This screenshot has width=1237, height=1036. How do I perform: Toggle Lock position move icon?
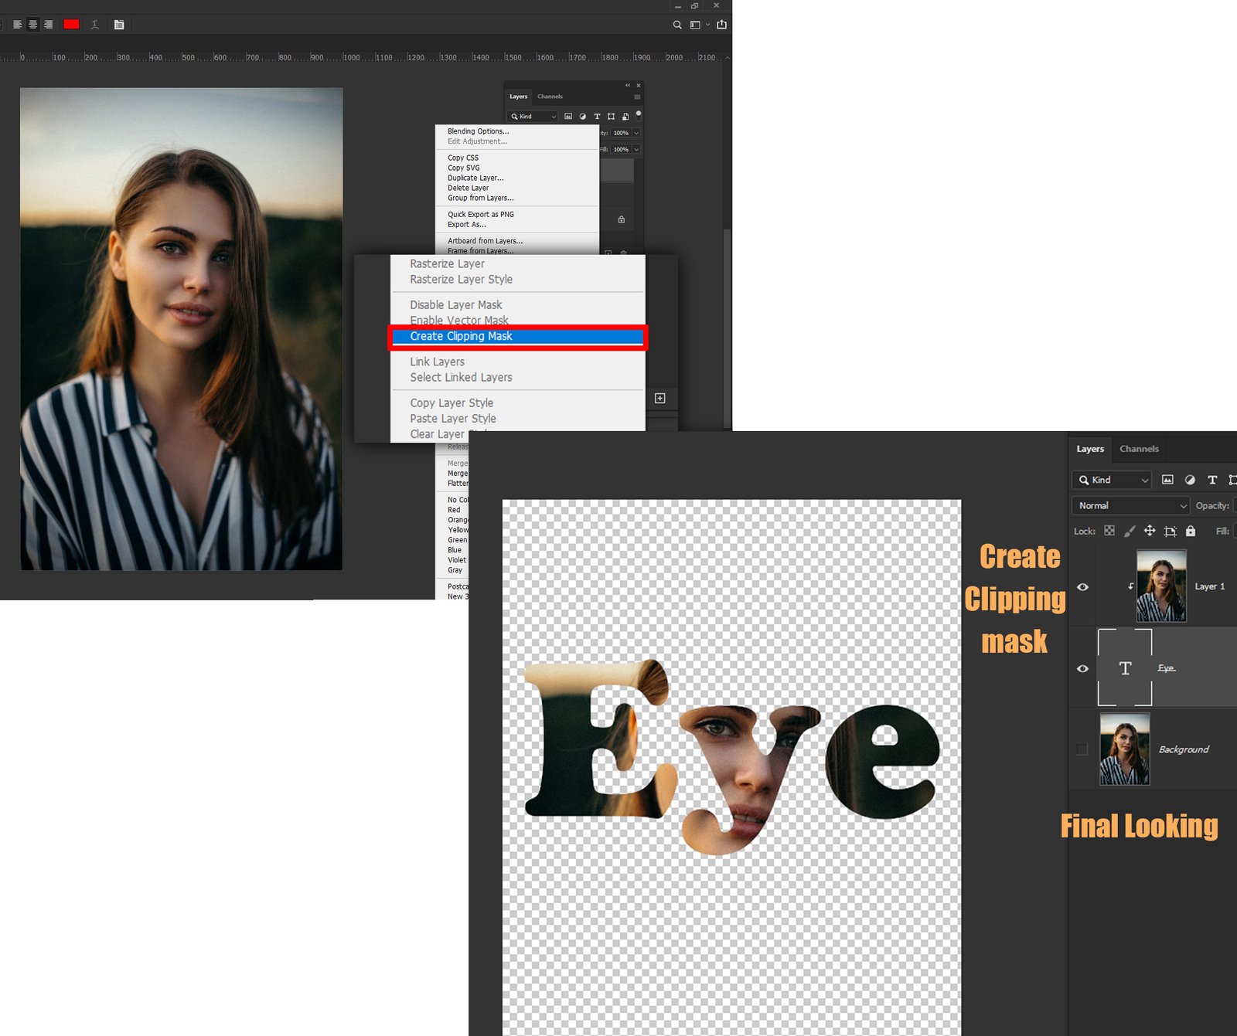(x=1150, y=531)
